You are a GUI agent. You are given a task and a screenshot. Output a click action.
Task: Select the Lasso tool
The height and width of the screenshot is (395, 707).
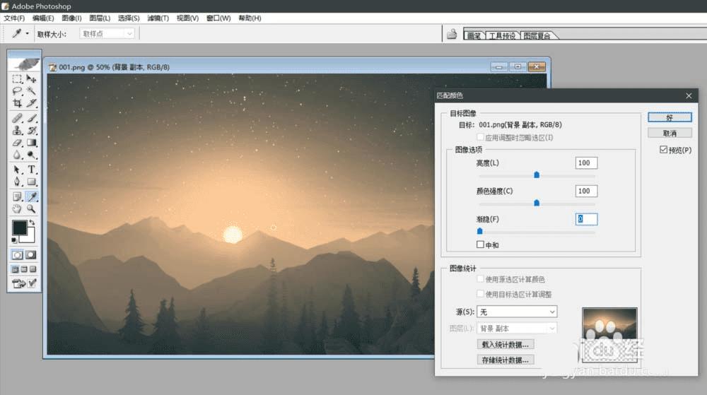17,91
